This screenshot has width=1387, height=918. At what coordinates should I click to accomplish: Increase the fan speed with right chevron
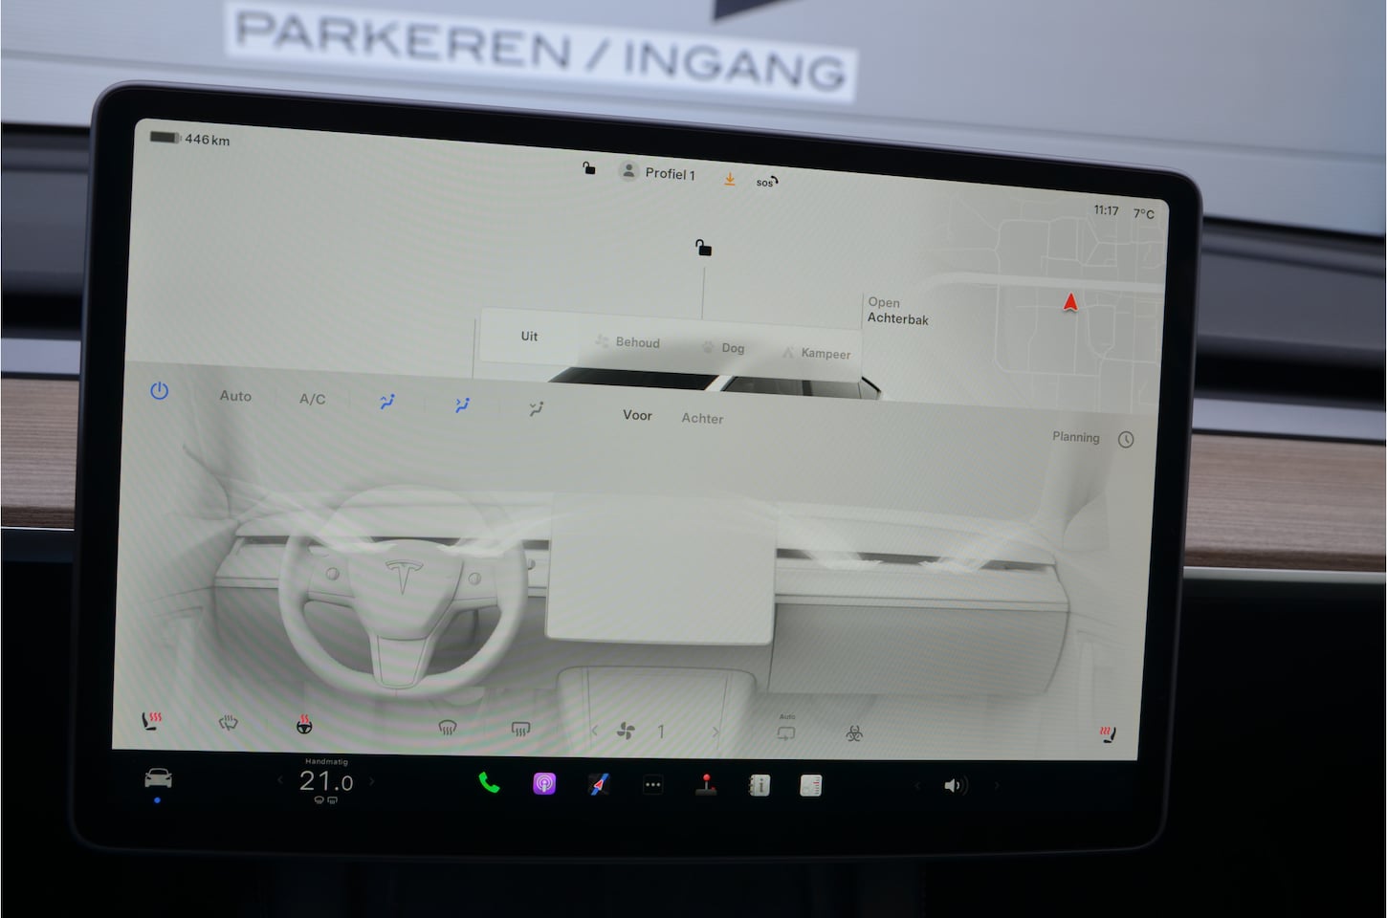pos(715,732)
